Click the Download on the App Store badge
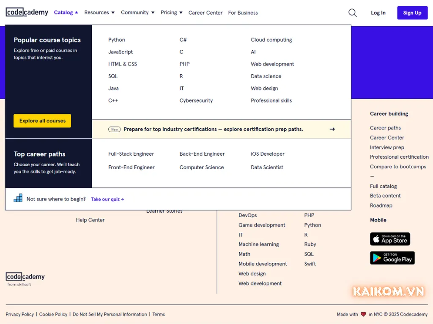 [x=390, y=239]
